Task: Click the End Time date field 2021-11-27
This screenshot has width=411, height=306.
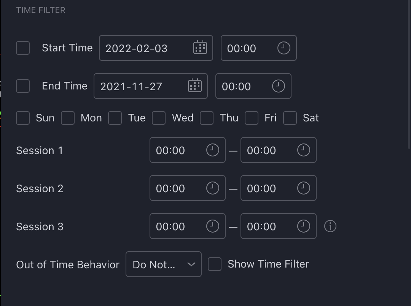Action: pyautogui.click(x=139, y=86)
